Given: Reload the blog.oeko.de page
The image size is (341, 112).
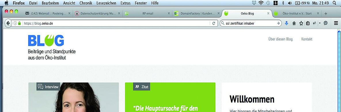Looking at the screenshot, I should click(214, 23).
